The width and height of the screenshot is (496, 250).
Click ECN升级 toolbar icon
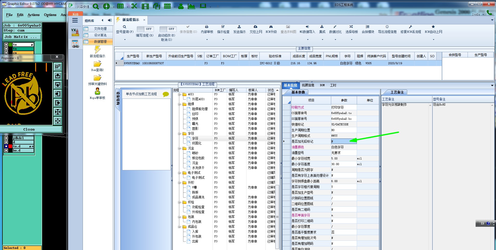(x=271, y=27)
